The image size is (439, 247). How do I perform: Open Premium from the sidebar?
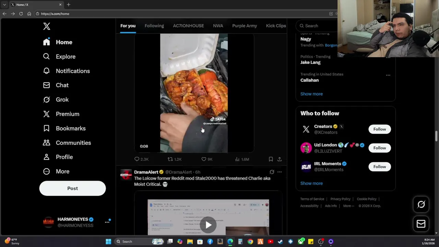pos(61,114)
